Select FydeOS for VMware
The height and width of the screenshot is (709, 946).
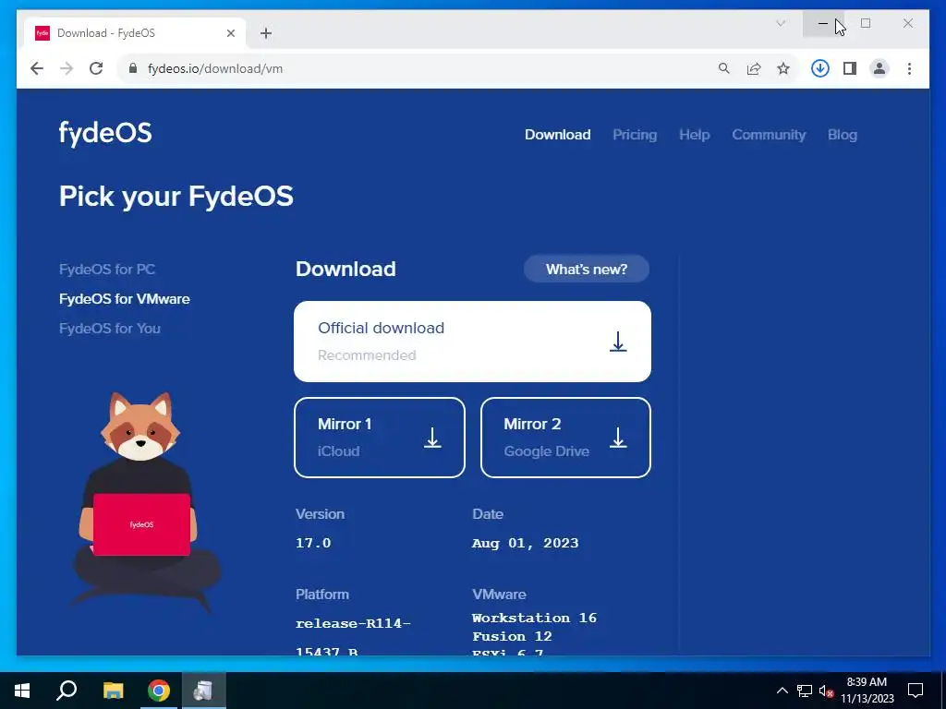click(125, 298)
